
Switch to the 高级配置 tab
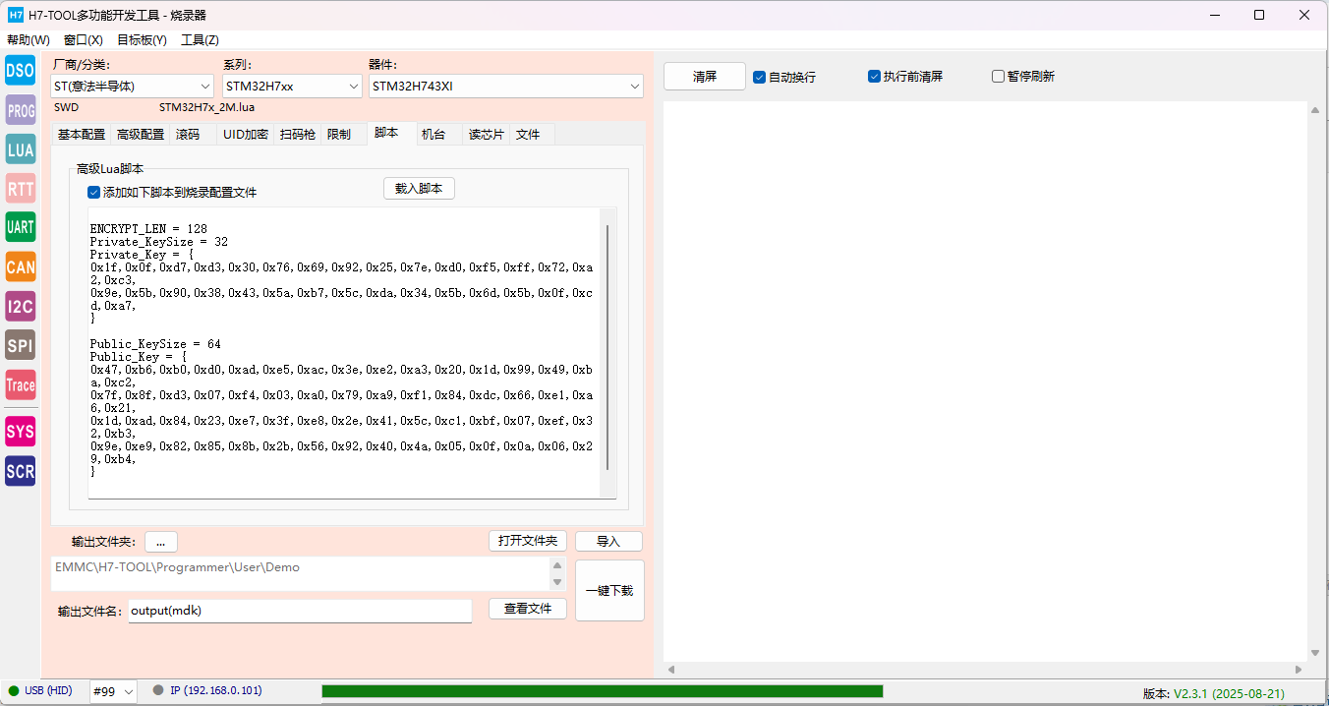tap(141, 135)
